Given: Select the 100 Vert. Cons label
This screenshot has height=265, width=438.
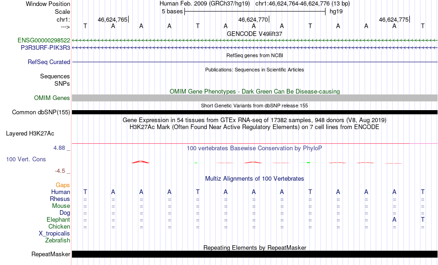Looking at the screenshot, I should coord(26,159).
